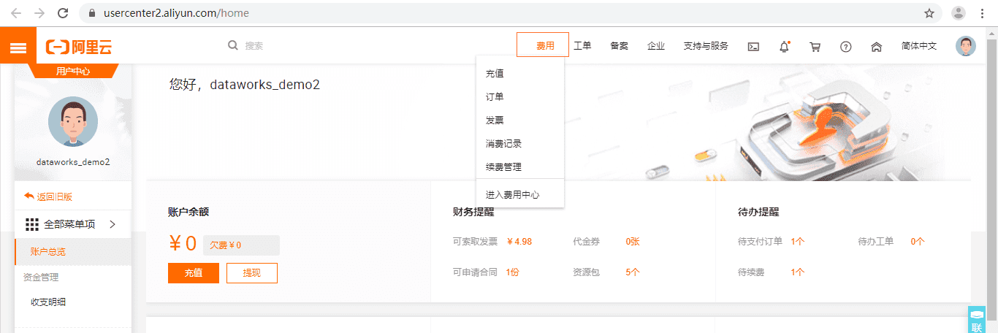The width and height of the screenshot is (998, 333).
Task: Open the hamburger menu in the orange header
Action: (18, 47)
